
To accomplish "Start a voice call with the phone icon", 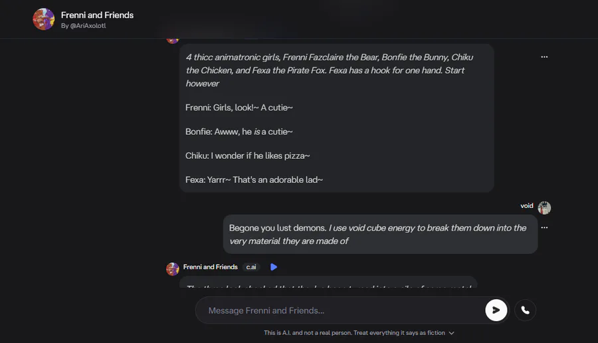I will [x=525, y=310].
